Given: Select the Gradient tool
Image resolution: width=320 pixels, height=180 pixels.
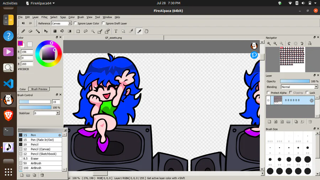Looking at the screenshot, I should (70, 31).
